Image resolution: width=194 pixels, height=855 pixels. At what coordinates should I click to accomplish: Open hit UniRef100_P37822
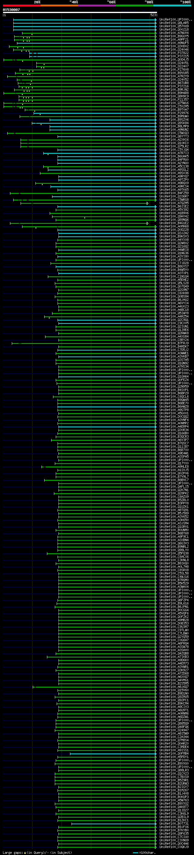click(174, 53)
